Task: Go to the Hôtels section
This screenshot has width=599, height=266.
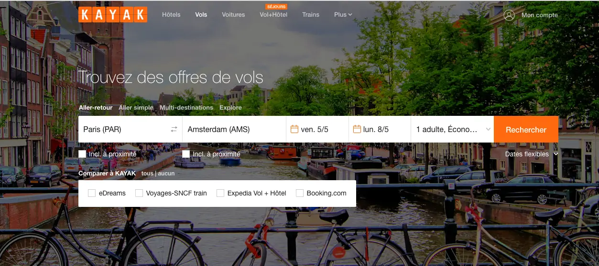Action: pos(171,15)
